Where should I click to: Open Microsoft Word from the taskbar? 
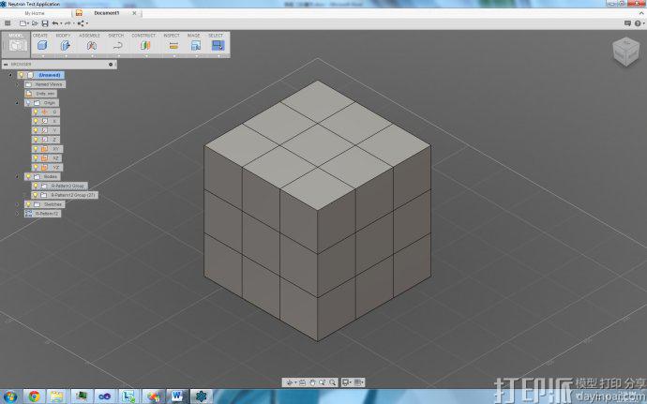(177, 397)
